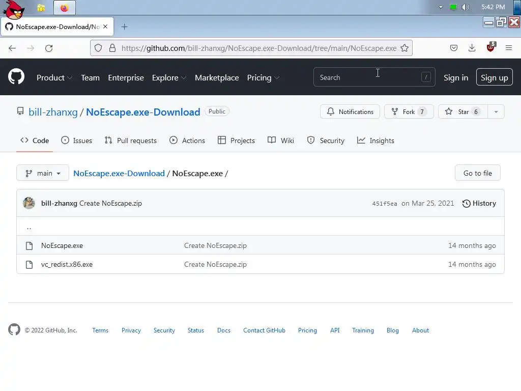
Task: Expand the Star lists dropdown arrow
Action: point(496,111)
